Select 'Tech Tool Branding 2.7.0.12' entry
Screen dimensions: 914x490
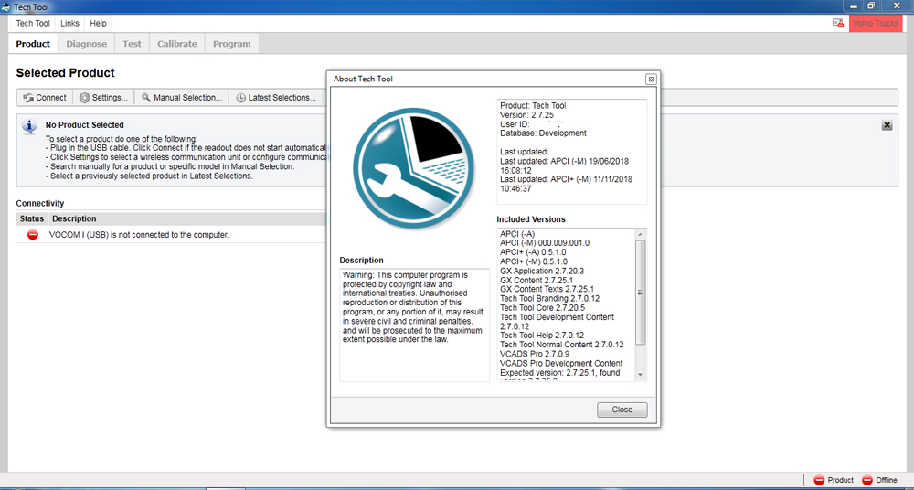pos(549,299)
